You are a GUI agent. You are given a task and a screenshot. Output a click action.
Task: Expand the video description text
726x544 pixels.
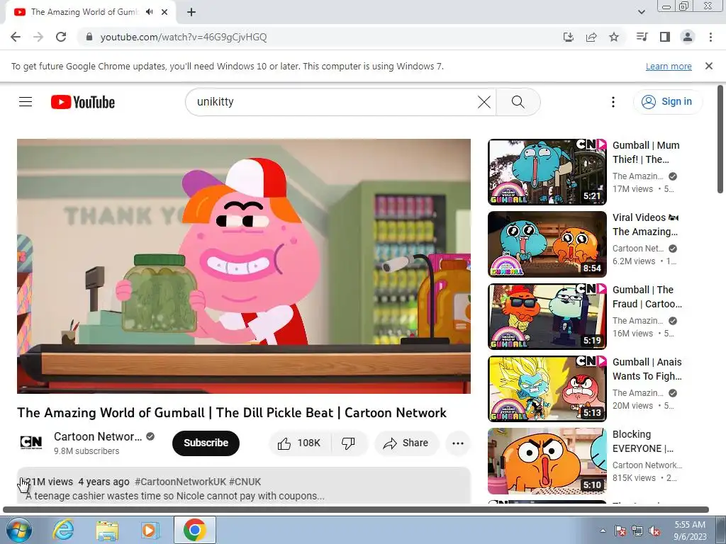175,496
